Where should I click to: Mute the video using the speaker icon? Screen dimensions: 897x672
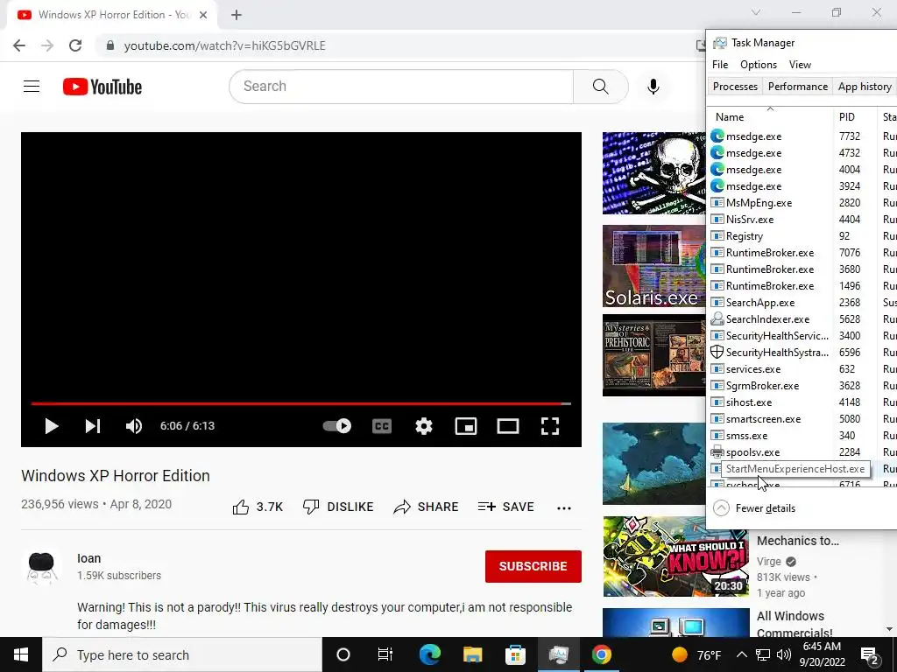(134, 426)
